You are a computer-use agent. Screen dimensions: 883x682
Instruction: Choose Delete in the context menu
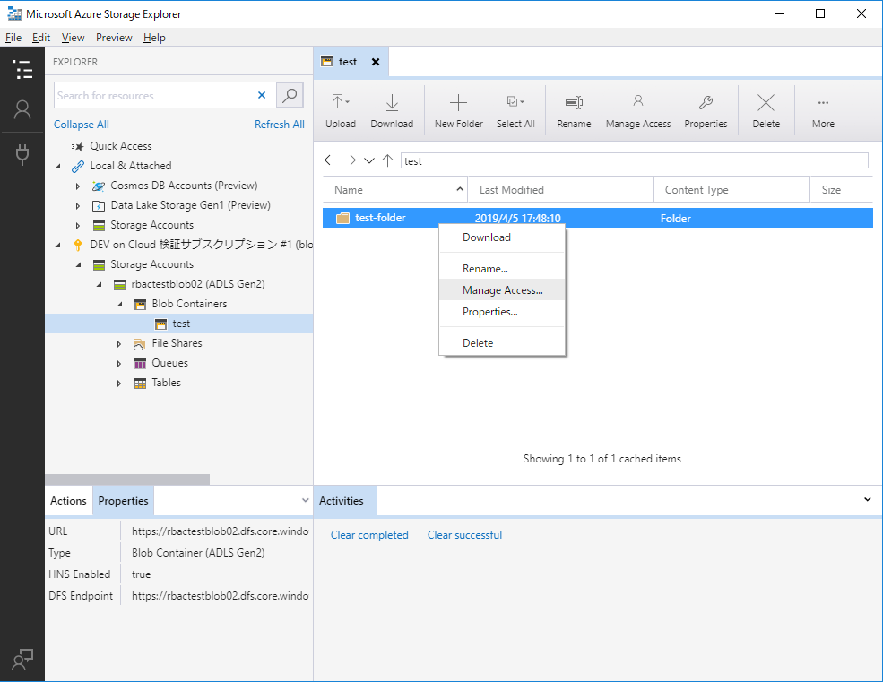pyautogui.click(x=502, y=343)
